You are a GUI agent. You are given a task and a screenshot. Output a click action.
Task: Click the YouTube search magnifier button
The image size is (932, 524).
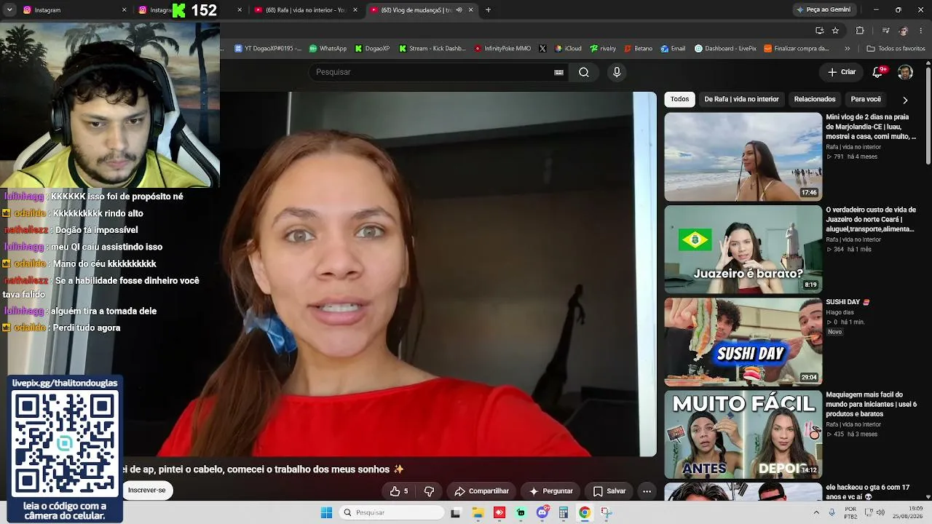pyautogui.click(x=584, y=72)
